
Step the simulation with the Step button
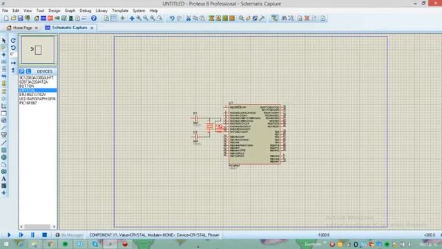21,235
